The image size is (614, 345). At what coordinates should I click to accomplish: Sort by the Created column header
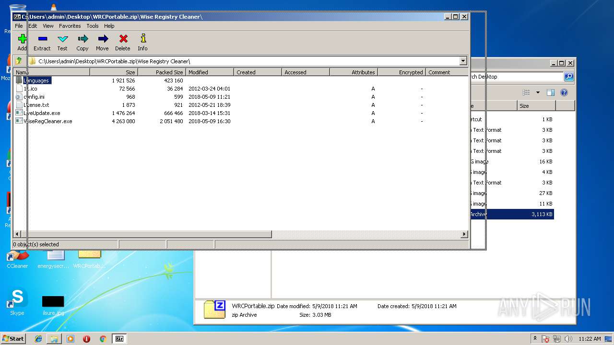pos(258,72)
